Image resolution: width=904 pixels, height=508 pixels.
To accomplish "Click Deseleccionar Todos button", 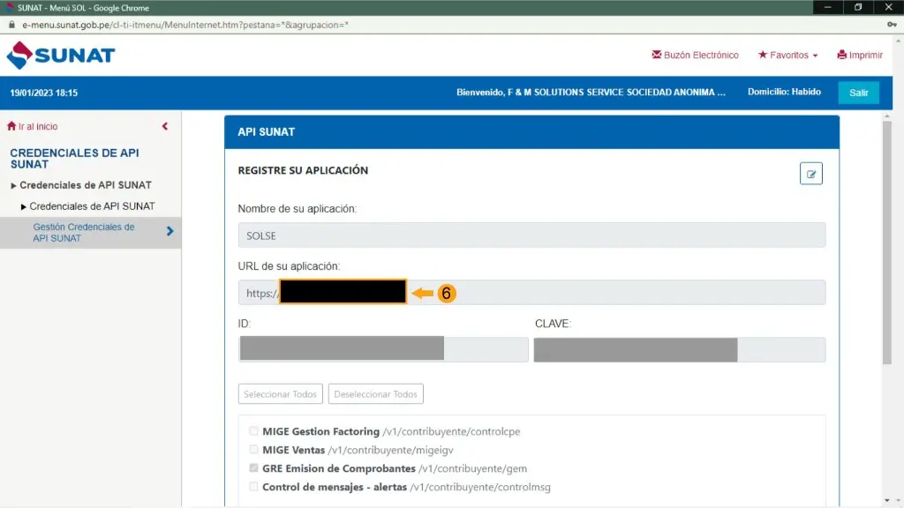I will coord(375,394).
